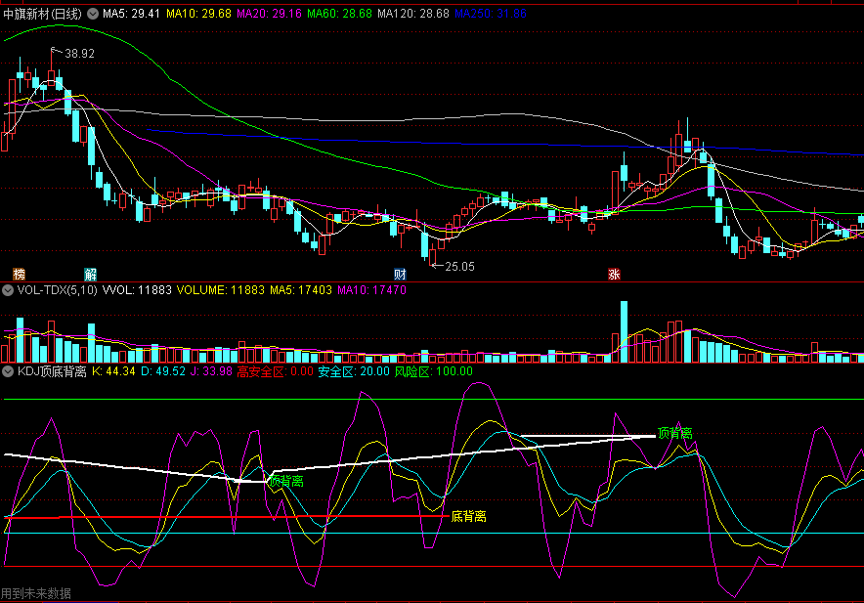Click the K: 44.34 value
Image resolution: width=864 pixels, height=603 pixels.
(113, 371)
